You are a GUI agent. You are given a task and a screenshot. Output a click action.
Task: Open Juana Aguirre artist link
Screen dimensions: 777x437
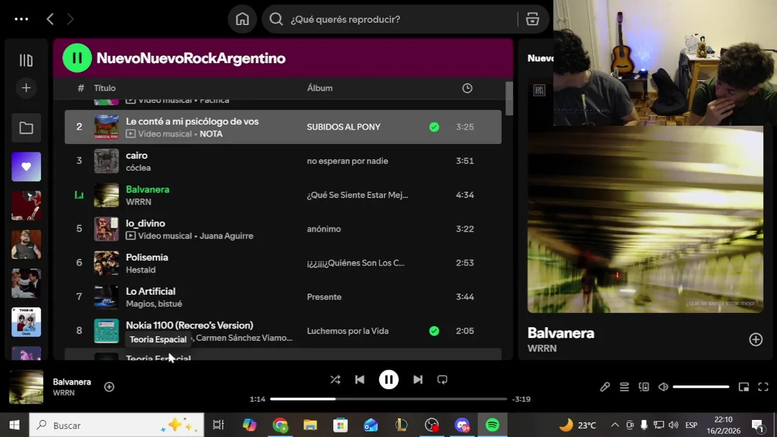point(226,236)
